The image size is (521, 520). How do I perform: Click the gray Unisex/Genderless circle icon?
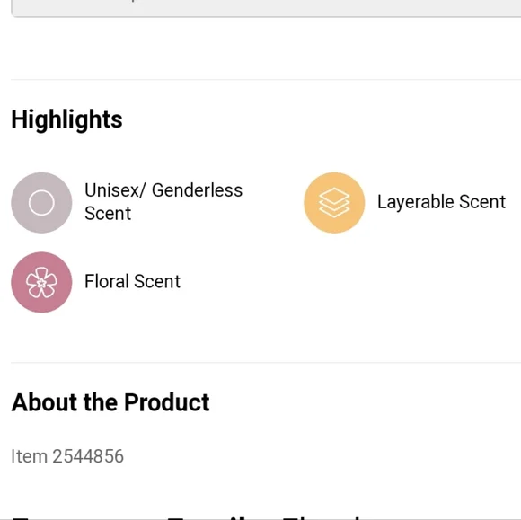[41, 203]
